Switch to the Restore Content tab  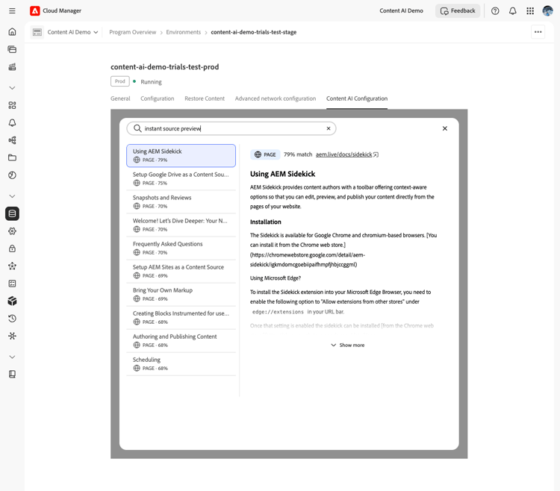(205, 98)
